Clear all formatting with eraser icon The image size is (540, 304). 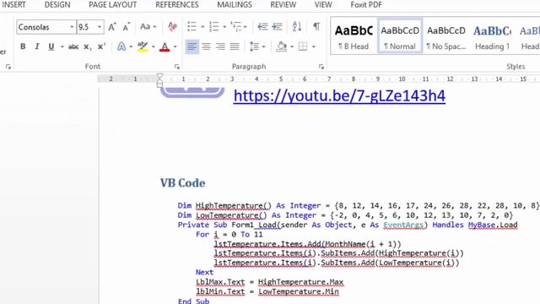[x=172, y=27]
